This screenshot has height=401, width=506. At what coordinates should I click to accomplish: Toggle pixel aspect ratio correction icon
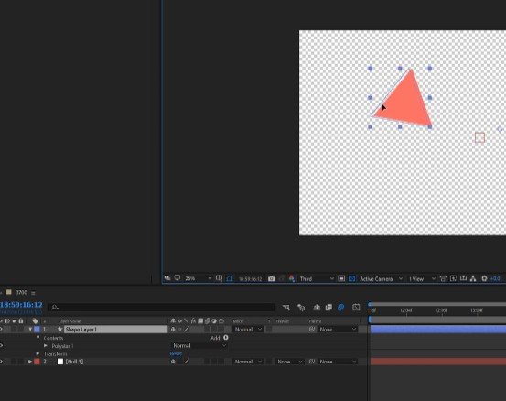443,278
